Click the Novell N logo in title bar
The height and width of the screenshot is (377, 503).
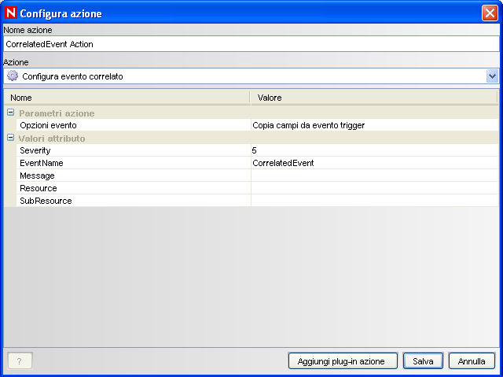click(x=10, y=13)
